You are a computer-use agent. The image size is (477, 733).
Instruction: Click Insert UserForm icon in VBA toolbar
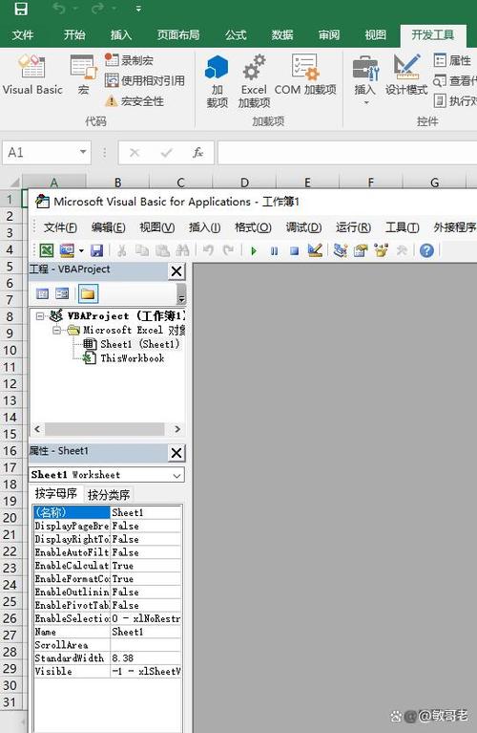(x=67, y=250)
